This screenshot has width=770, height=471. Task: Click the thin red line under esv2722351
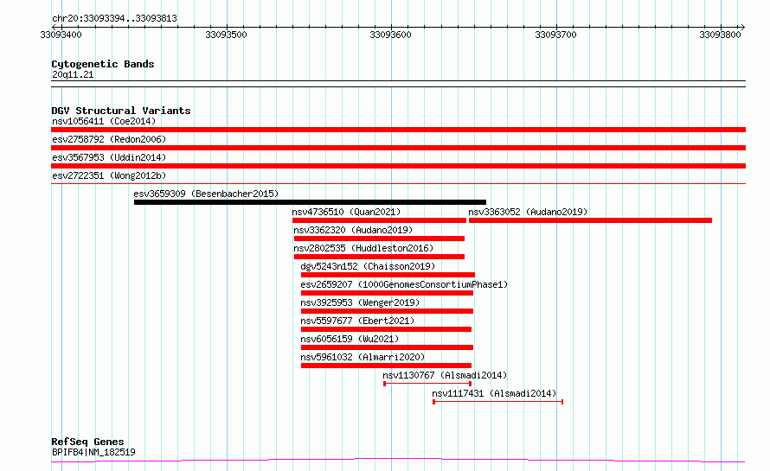[x=398, y=184]
